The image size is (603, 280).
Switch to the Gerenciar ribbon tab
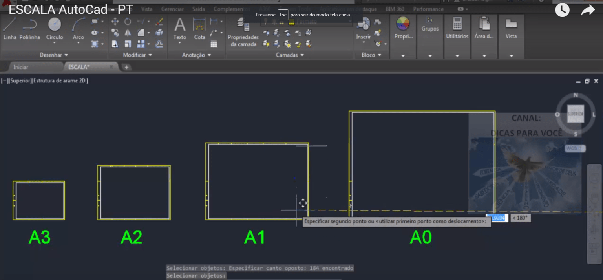(x=172, y=9)
